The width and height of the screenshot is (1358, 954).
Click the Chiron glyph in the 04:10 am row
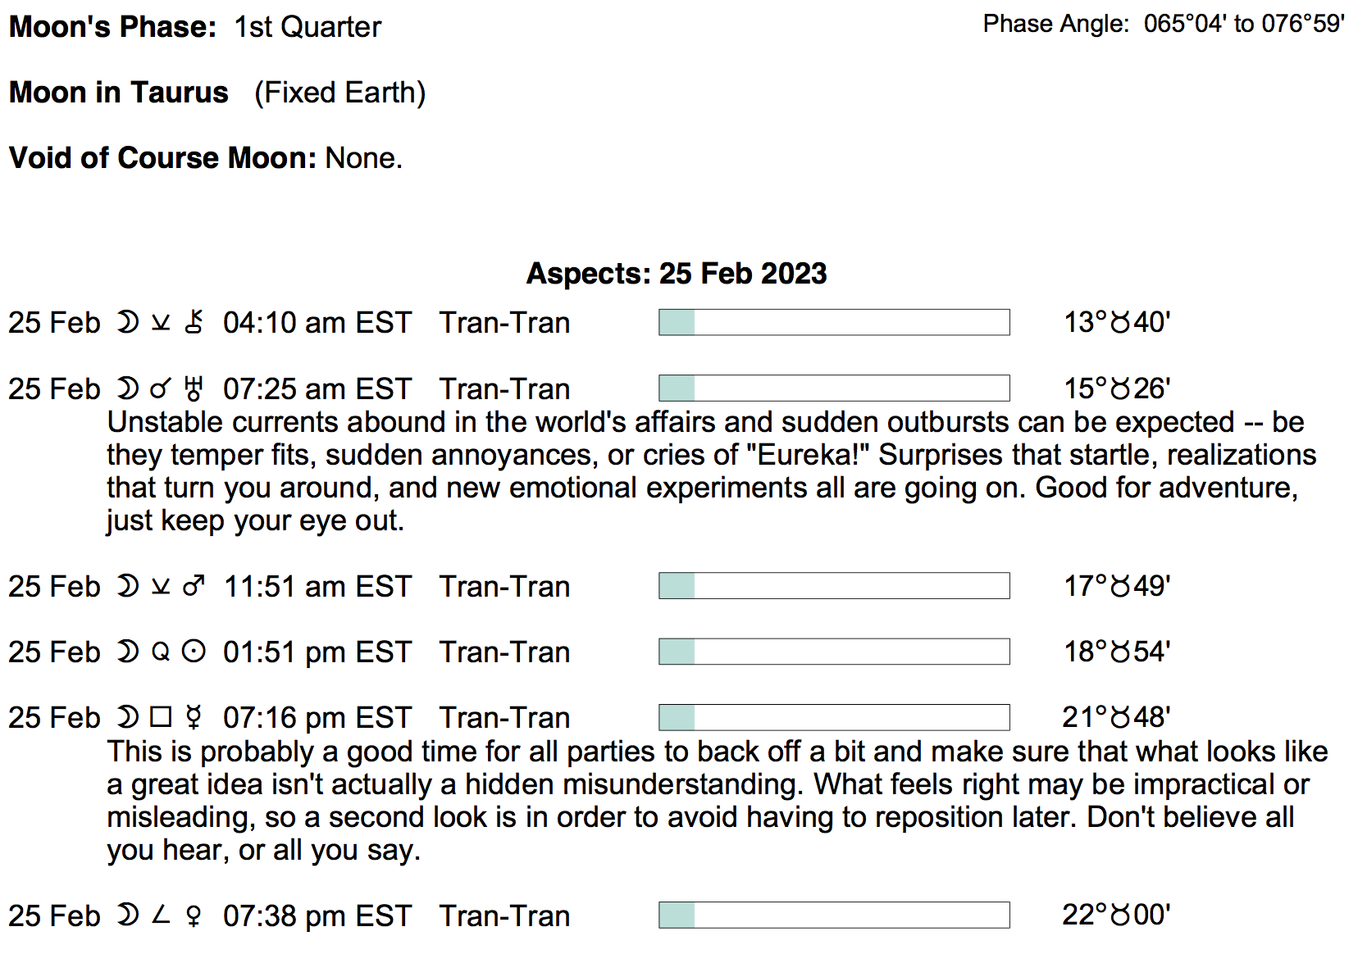pos(194,322)
